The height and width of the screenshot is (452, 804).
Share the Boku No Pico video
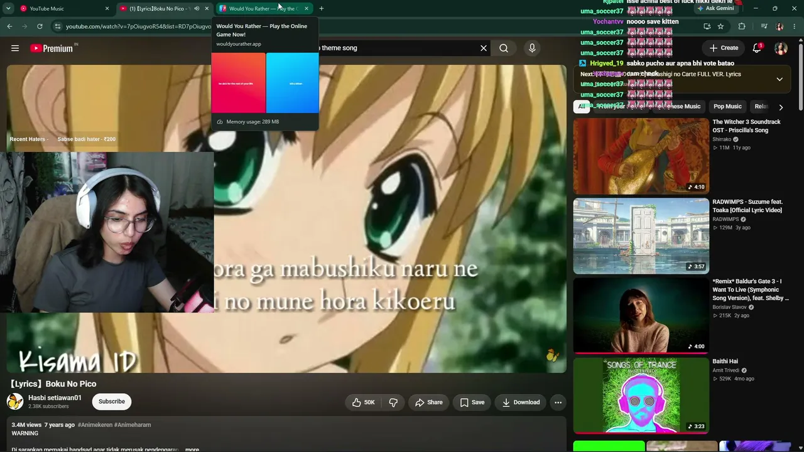(429, 402)
